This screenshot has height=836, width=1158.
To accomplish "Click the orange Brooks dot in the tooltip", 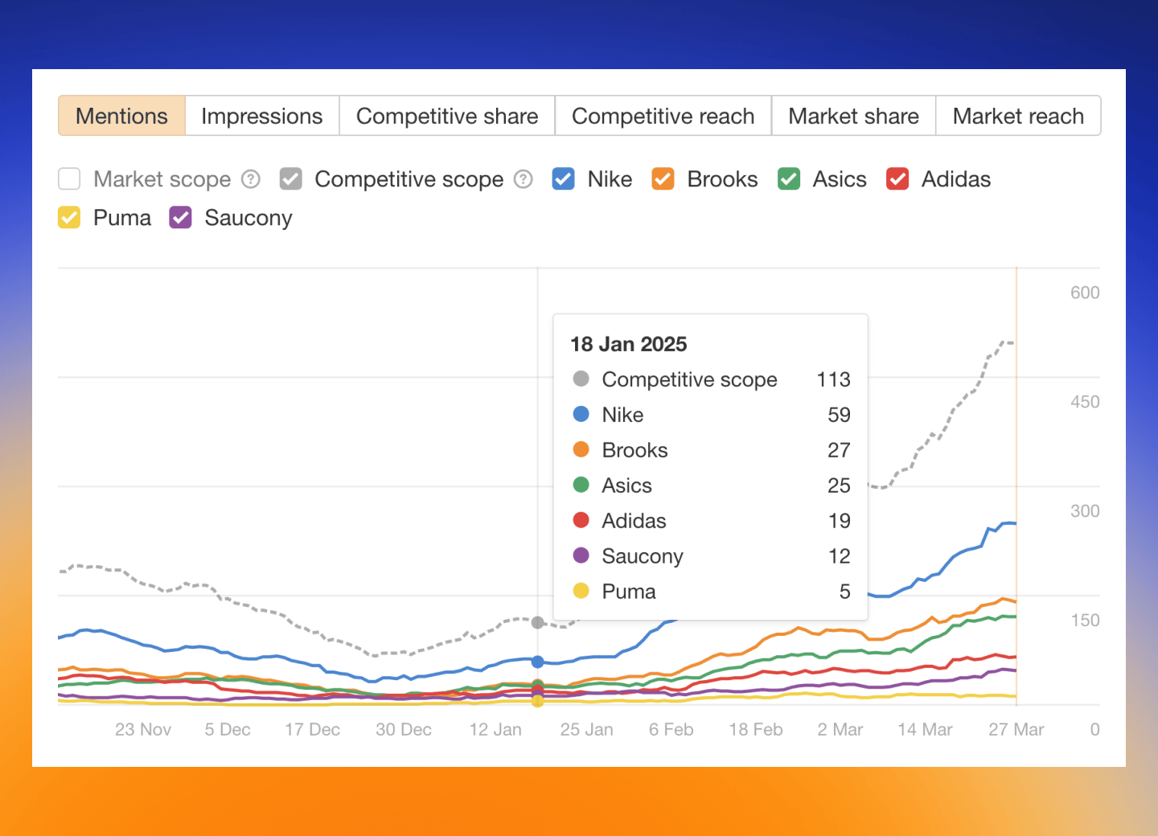I will click(x=581, y=450).
